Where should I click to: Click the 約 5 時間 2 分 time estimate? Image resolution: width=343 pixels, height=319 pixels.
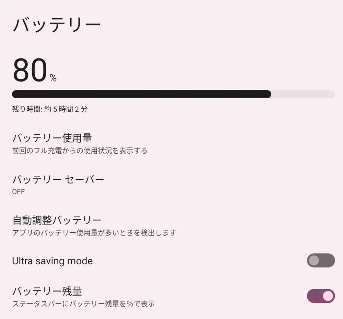[x=66, y=110]
